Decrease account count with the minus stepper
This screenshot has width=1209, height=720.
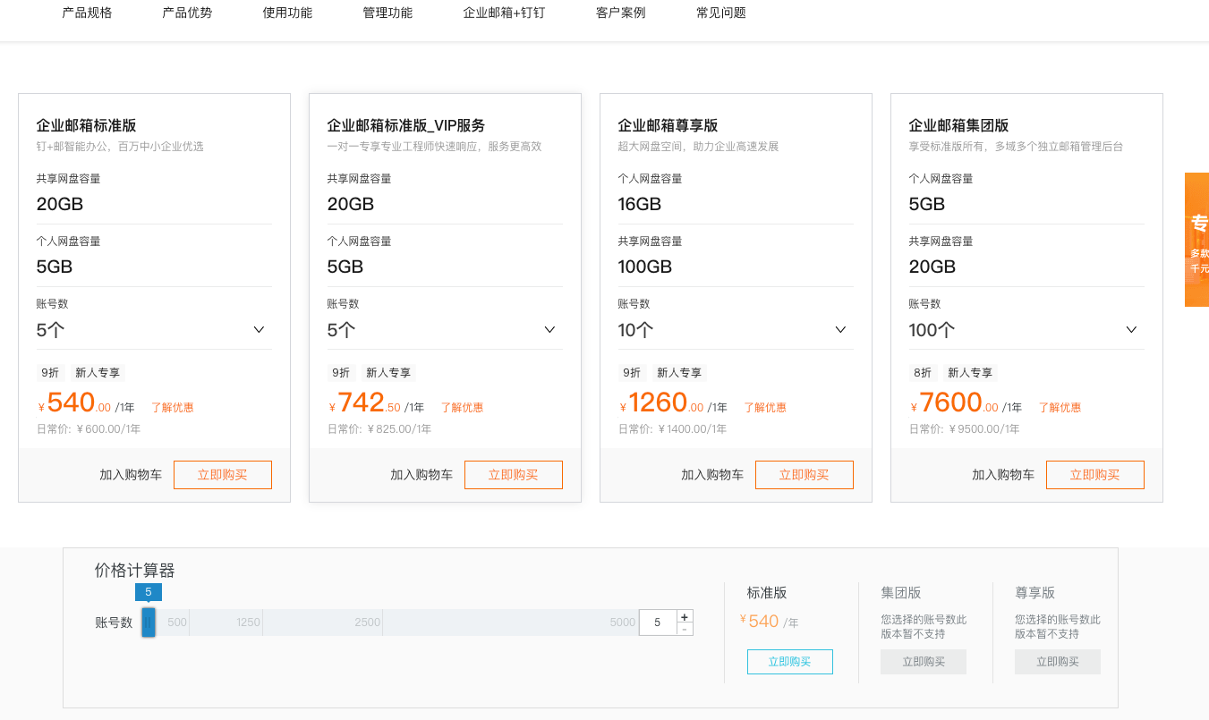[685, 630]
